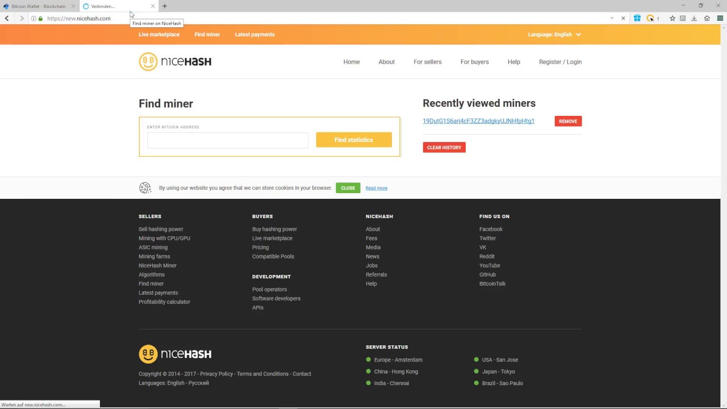This screenshot has width=727, height=409.
Task: Open Find miner in orange bar
Action: tap(207, 35)
